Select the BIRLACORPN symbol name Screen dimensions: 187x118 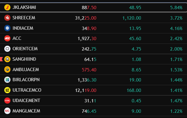[x=26, y=80]
